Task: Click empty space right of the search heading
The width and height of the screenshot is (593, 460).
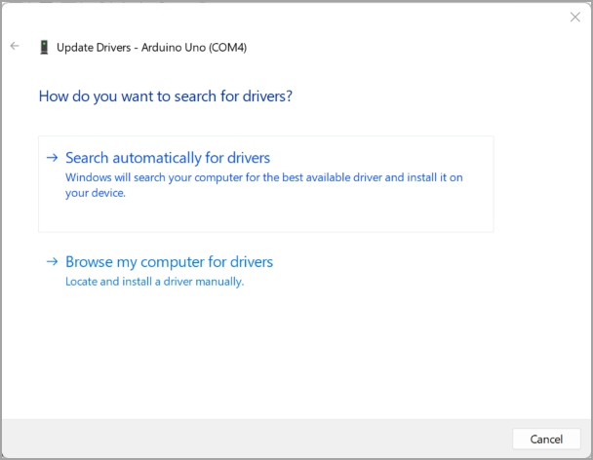Action: tap(439, 96)
